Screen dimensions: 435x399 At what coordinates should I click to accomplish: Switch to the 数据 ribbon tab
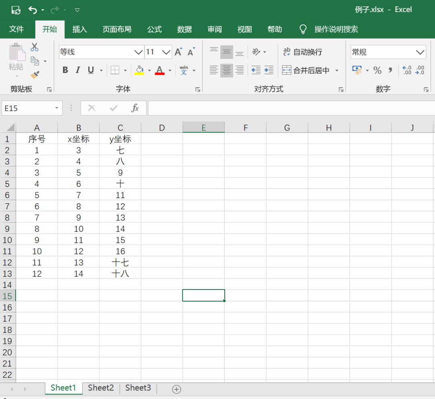click(184, 29)
